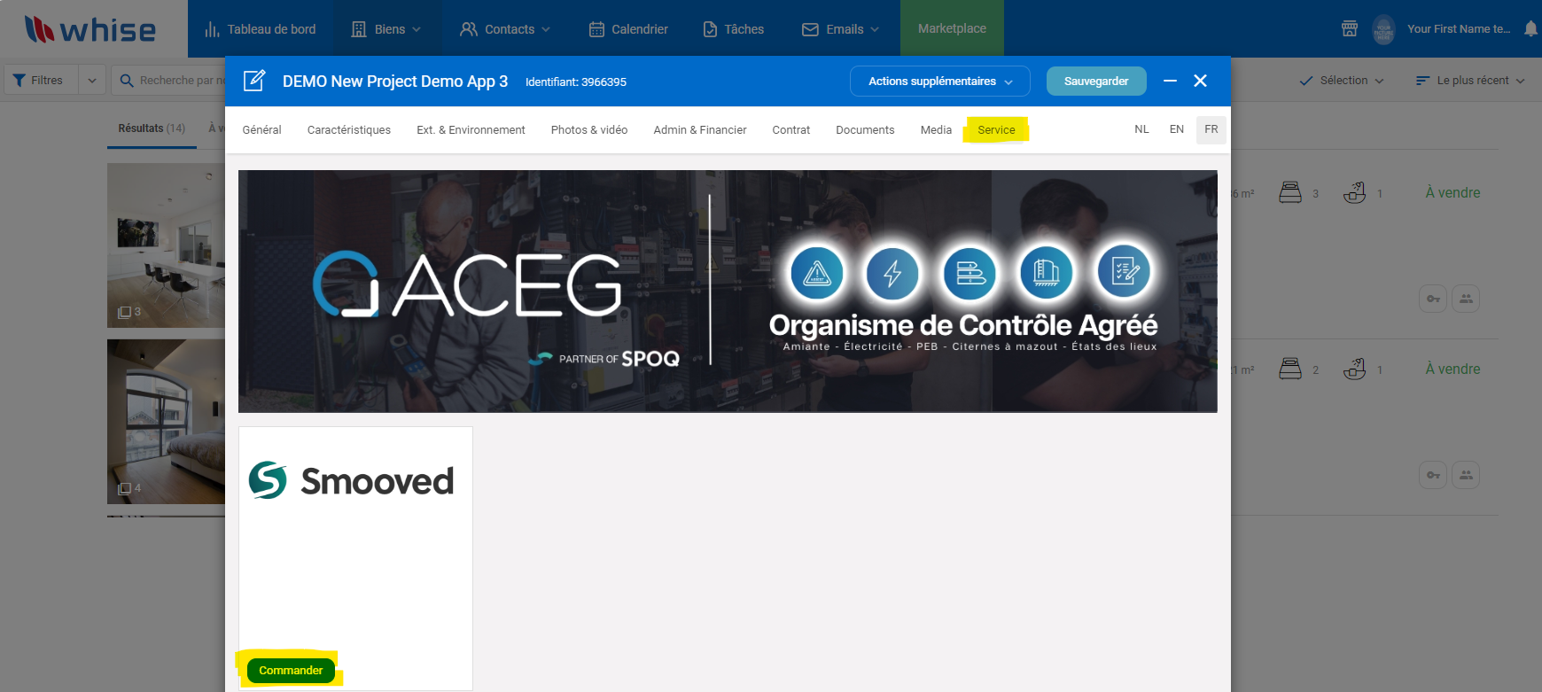1542x692 pixels.
Task: Click the Commander button
Action: click(291, 671)
